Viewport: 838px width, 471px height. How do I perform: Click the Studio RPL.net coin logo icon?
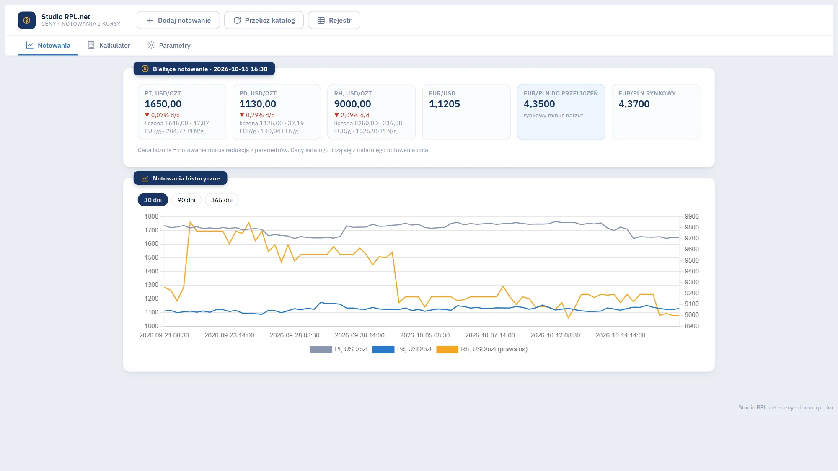pos(27,20)
